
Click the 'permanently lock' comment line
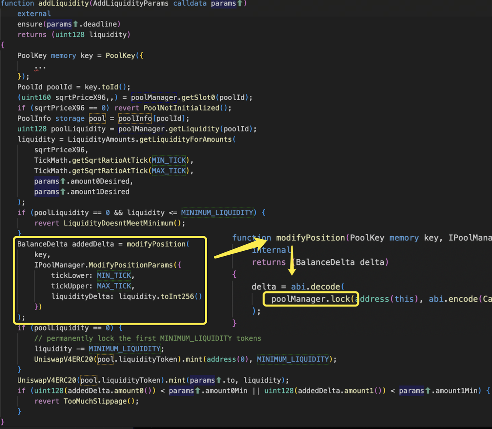[x=148, y=338]
